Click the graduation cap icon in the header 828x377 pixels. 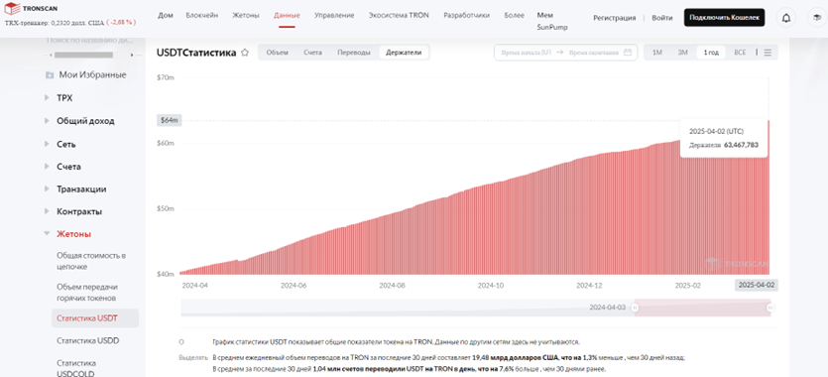point(817,18)
